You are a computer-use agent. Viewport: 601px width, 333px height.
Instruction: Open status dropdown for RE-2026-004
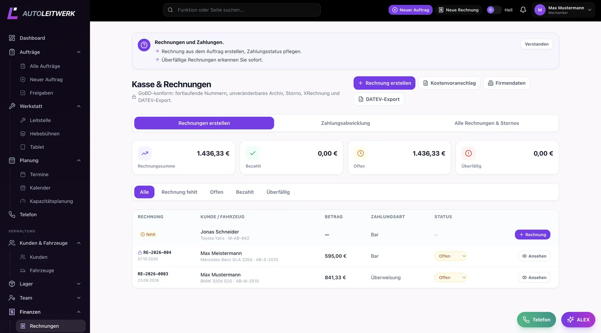click(x=450, y=256)
